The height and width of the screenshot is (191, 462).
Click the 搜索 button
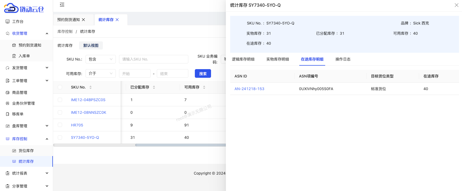tap(203, 73)
